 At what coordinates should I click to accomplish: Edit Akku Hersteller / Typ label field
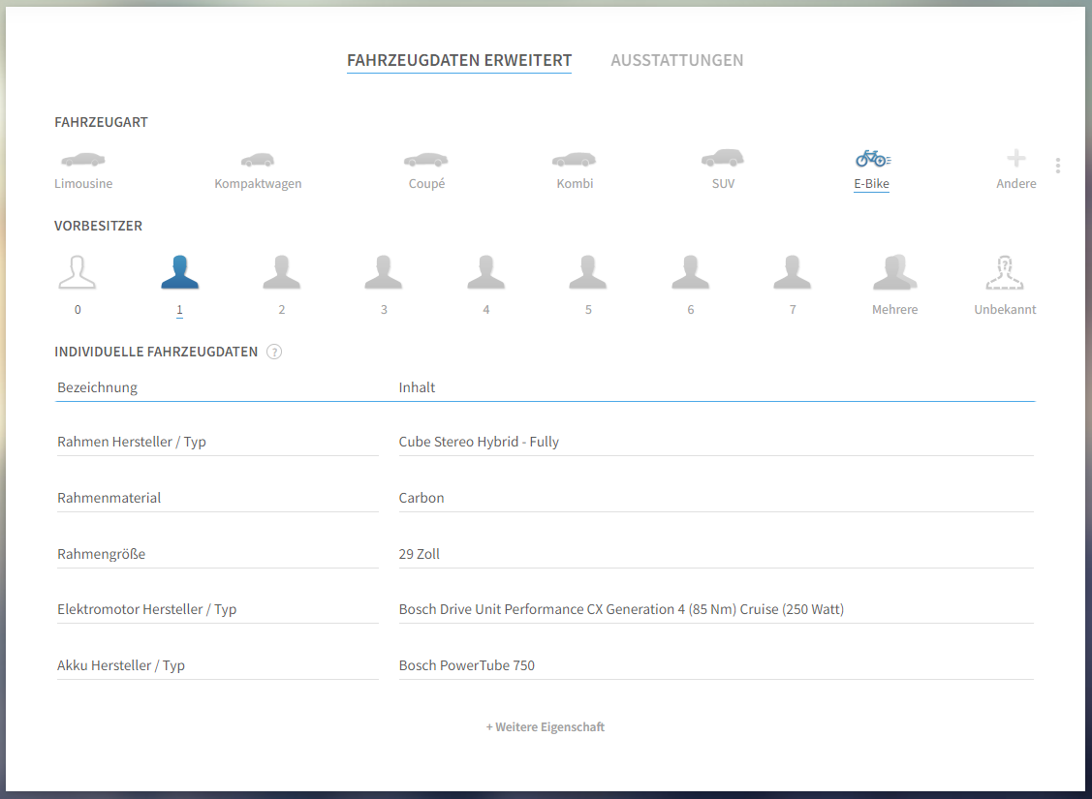coord(217,665)
